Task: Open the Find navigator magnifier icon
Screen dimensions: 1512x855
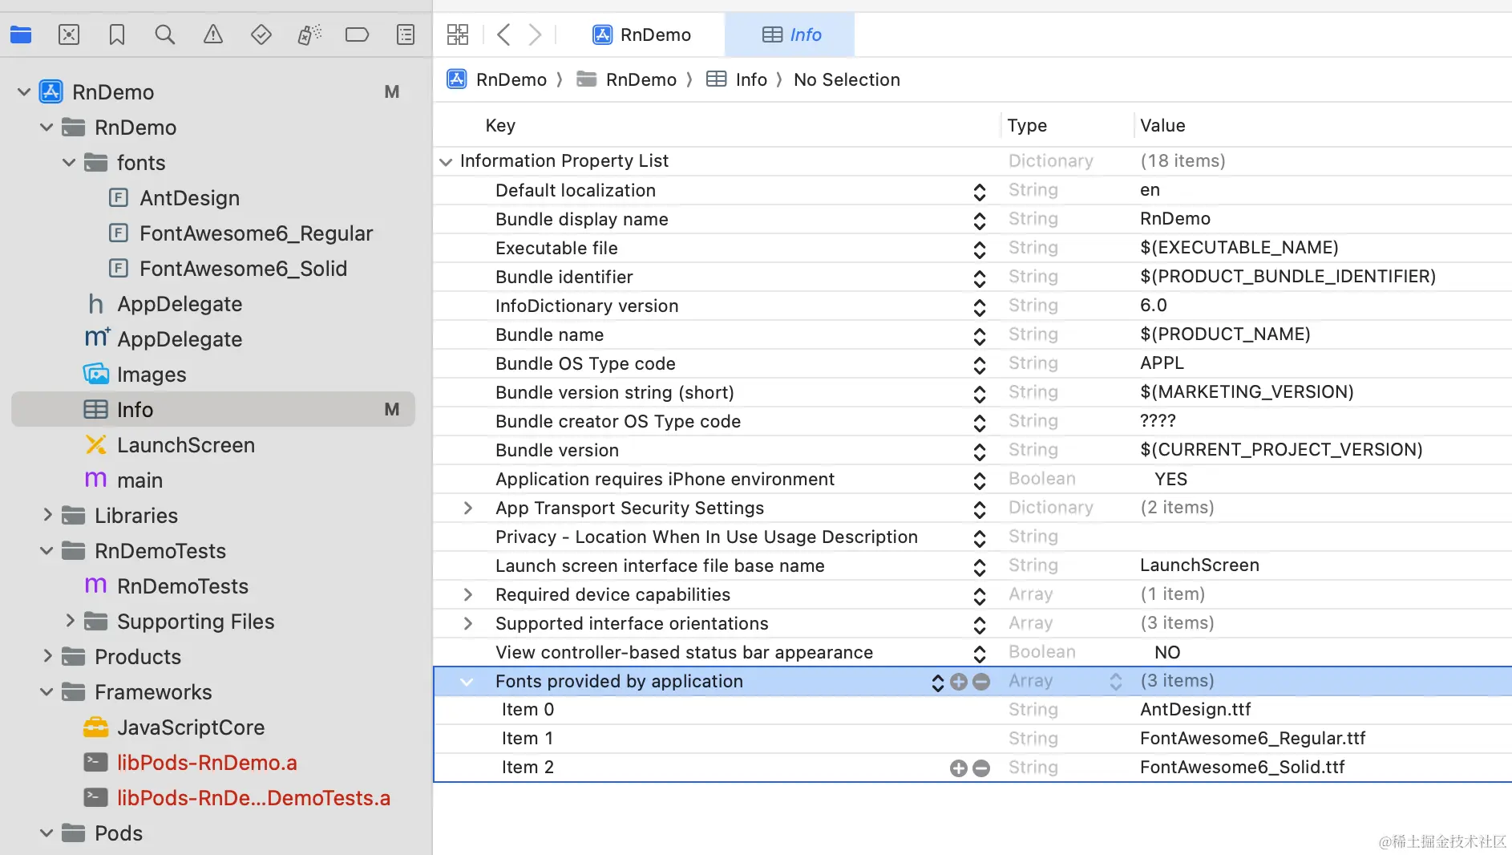Action: 165,34
